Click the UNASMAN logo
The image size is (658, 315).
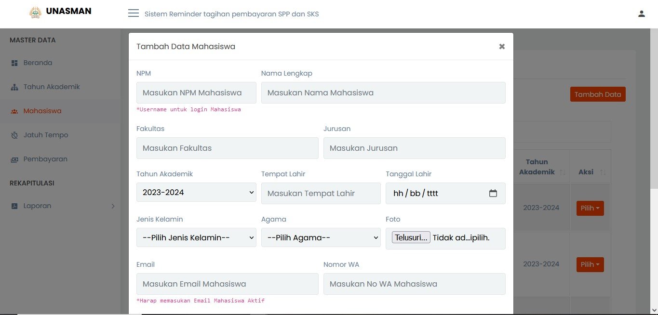(x=35, y=12)
